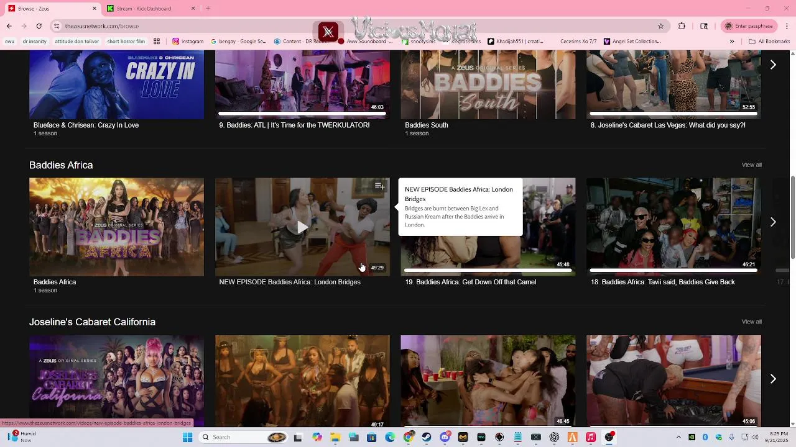Open Discord from the taskbar

(445, 437)
